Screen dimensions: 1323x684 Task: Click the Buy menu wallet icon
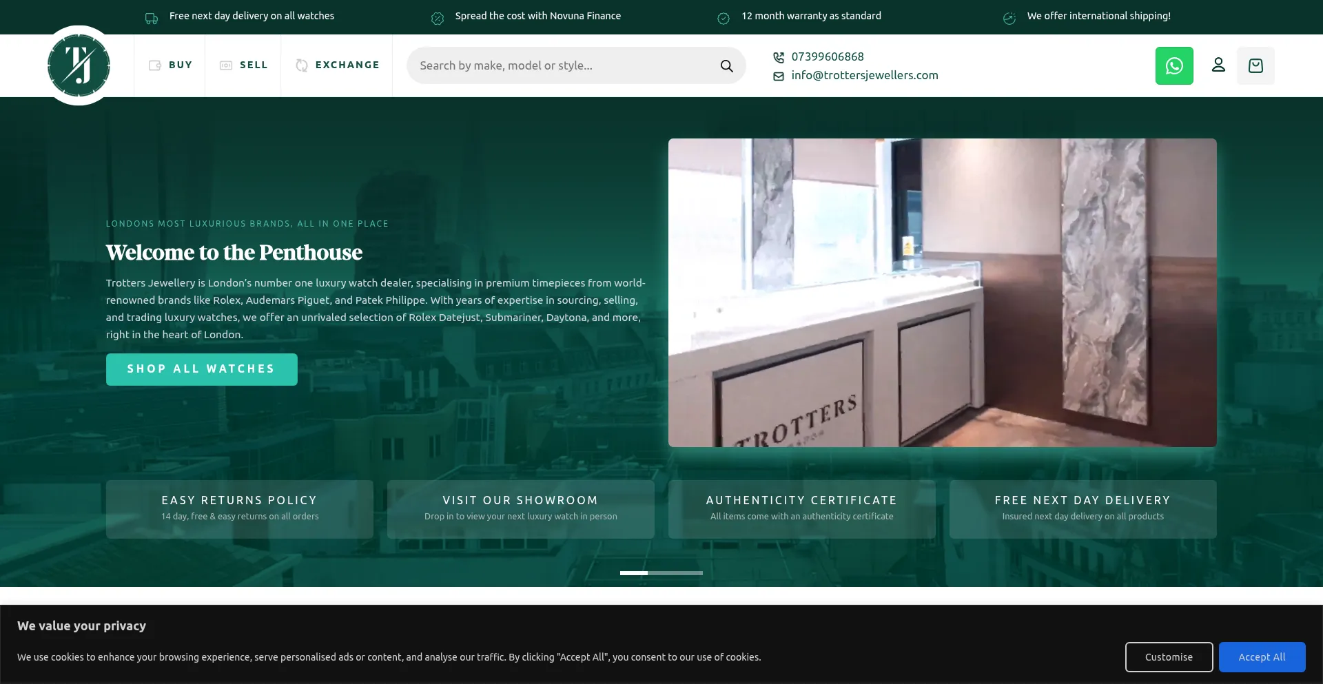(x=155, y=65)
